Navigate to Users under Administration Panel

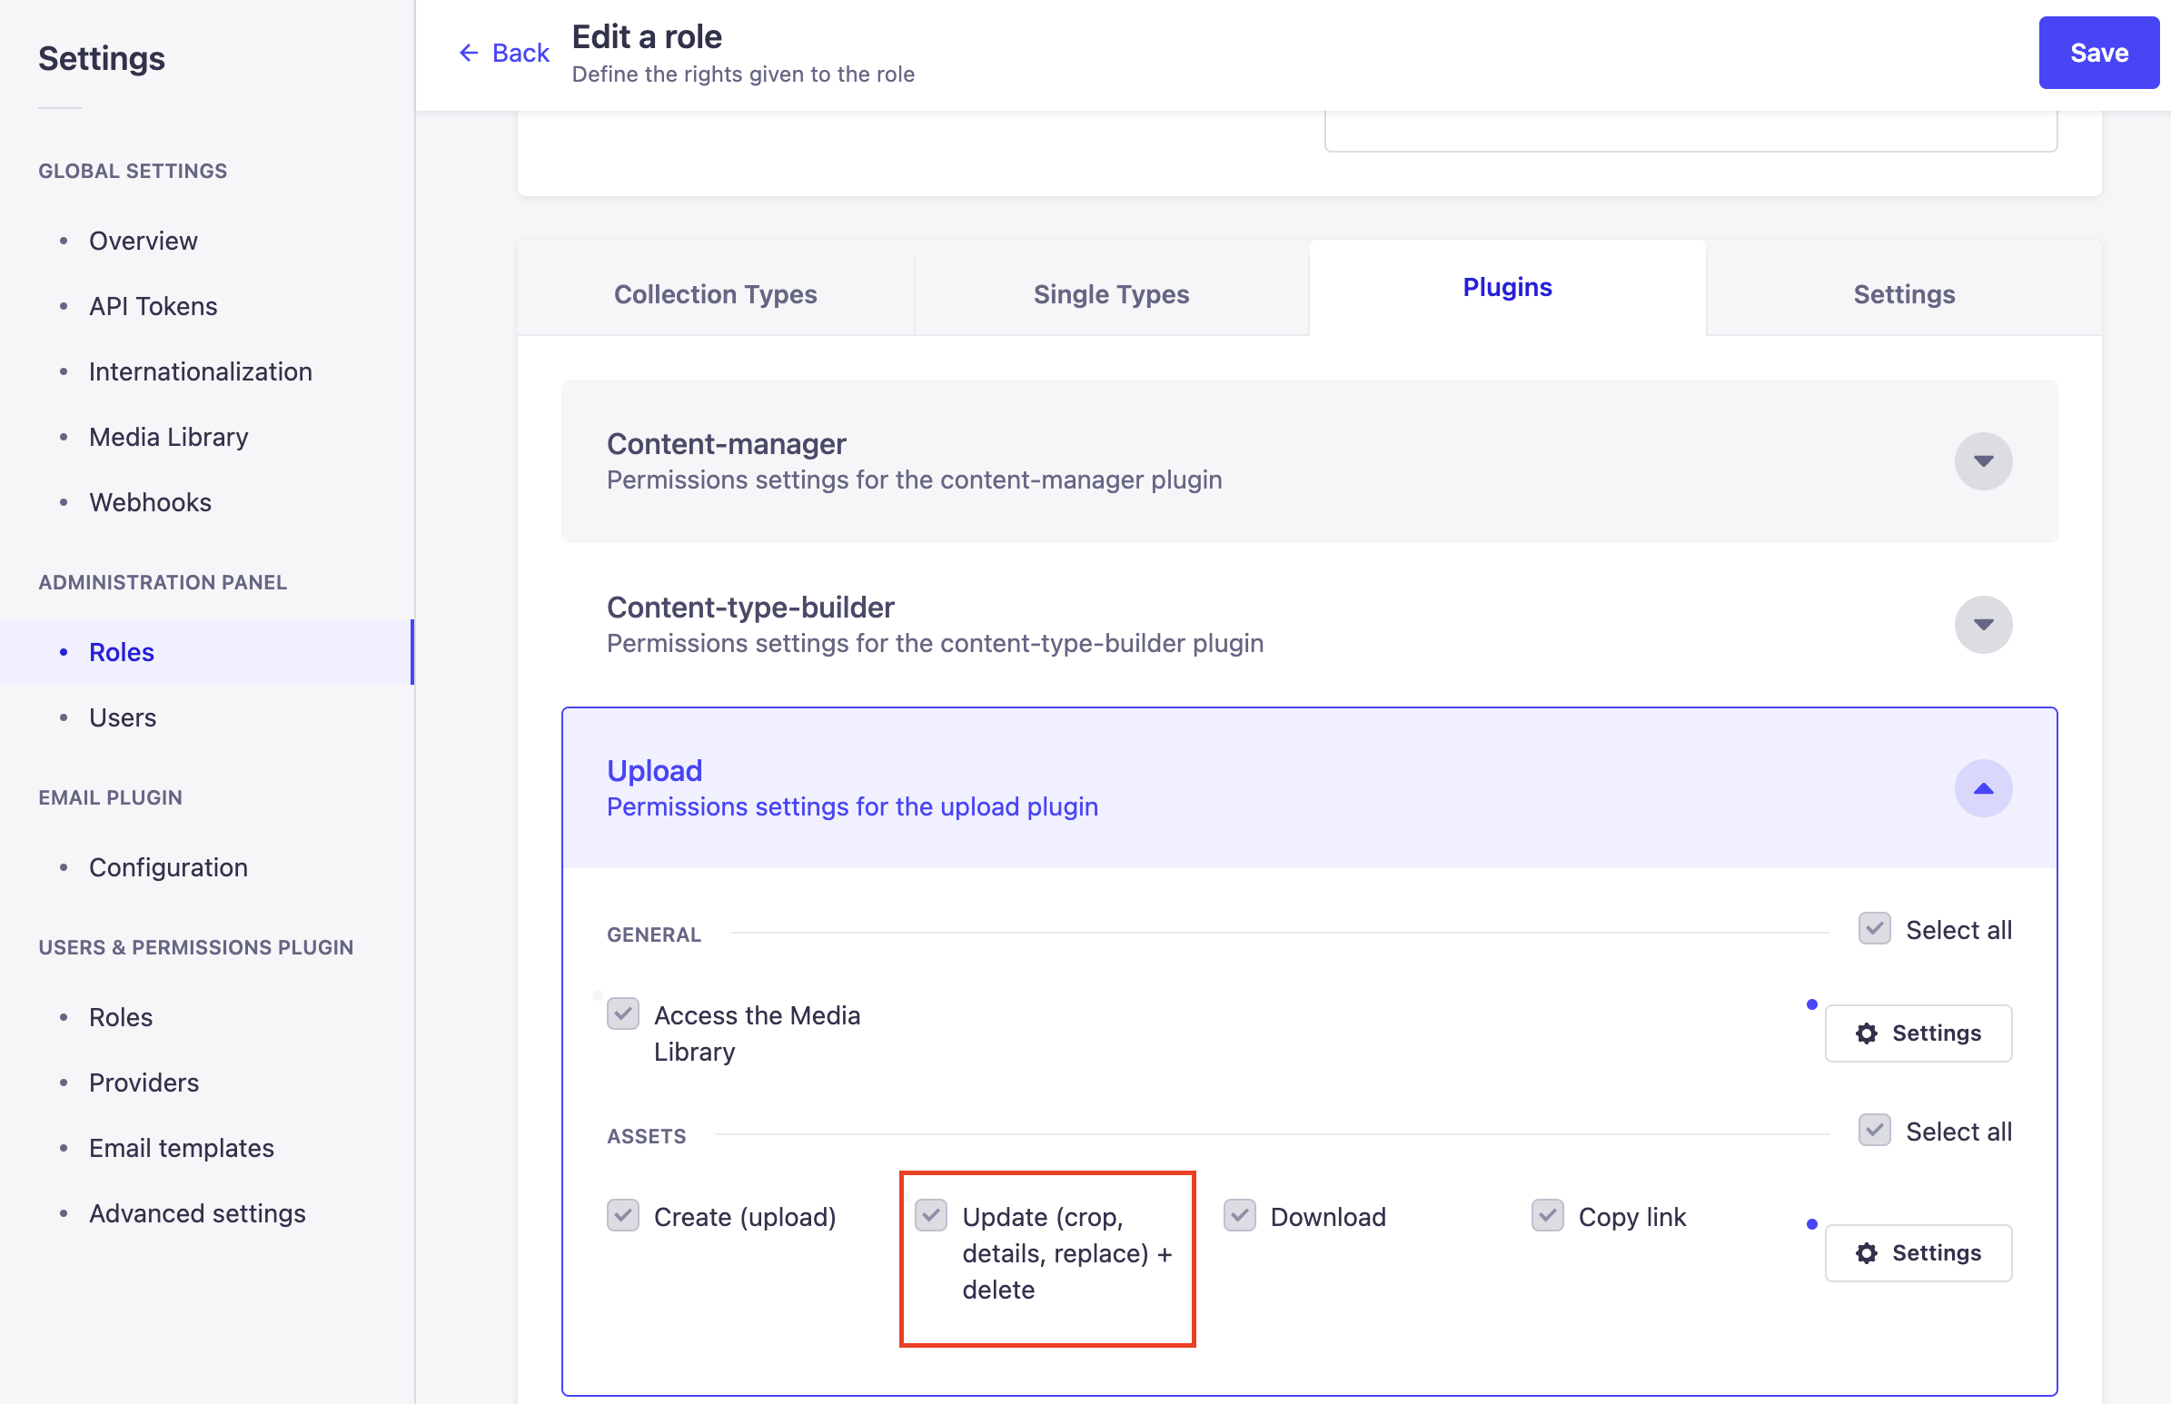(122, 717)
